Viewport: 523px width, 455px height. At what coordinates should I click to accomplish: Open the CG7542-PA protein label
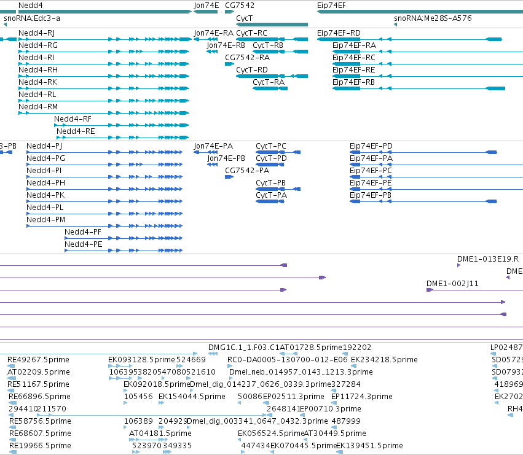coord(247,171)
